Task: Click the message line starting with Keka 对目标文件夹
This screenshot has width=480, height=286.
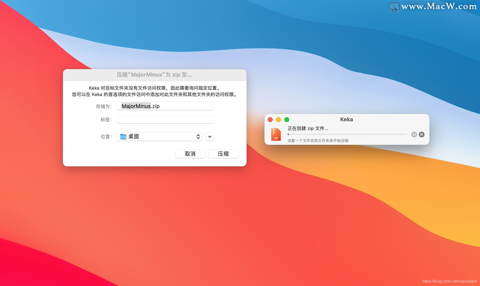Action: (155, 88)
